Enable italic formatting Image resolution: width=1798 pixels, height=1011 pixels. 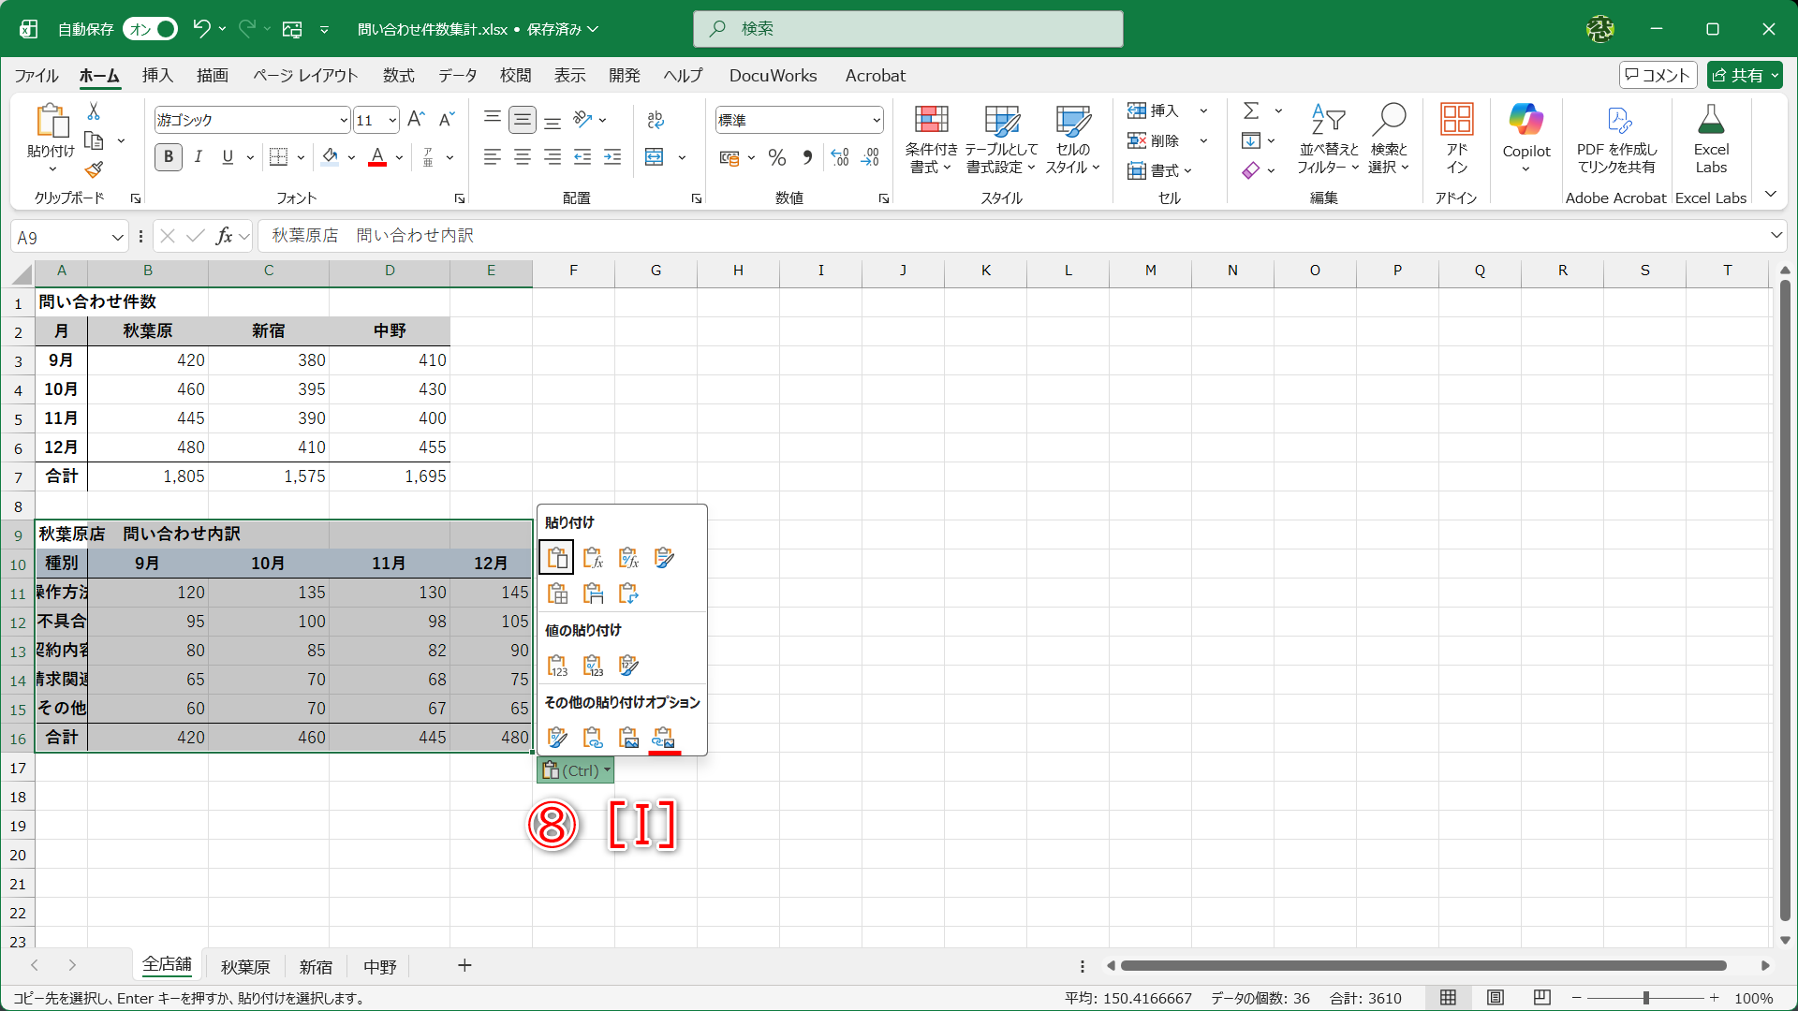(x=198, y=157)
